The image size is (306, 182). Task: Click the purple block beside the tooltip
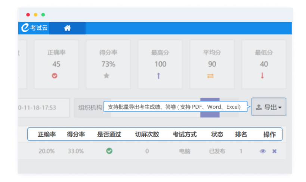pos(210,114)
